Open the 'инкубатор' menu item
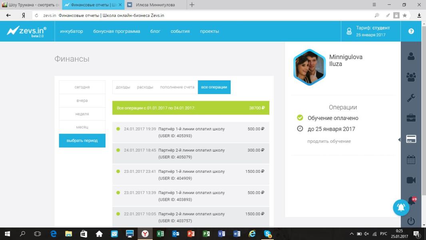This screenshot has width=426, height=240. pos(72,31)
